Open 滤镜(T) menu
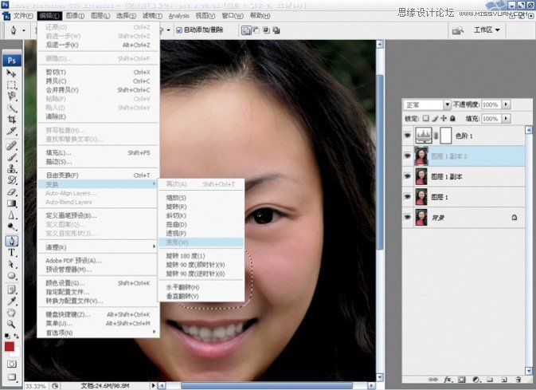 click(x=152, y=16)
